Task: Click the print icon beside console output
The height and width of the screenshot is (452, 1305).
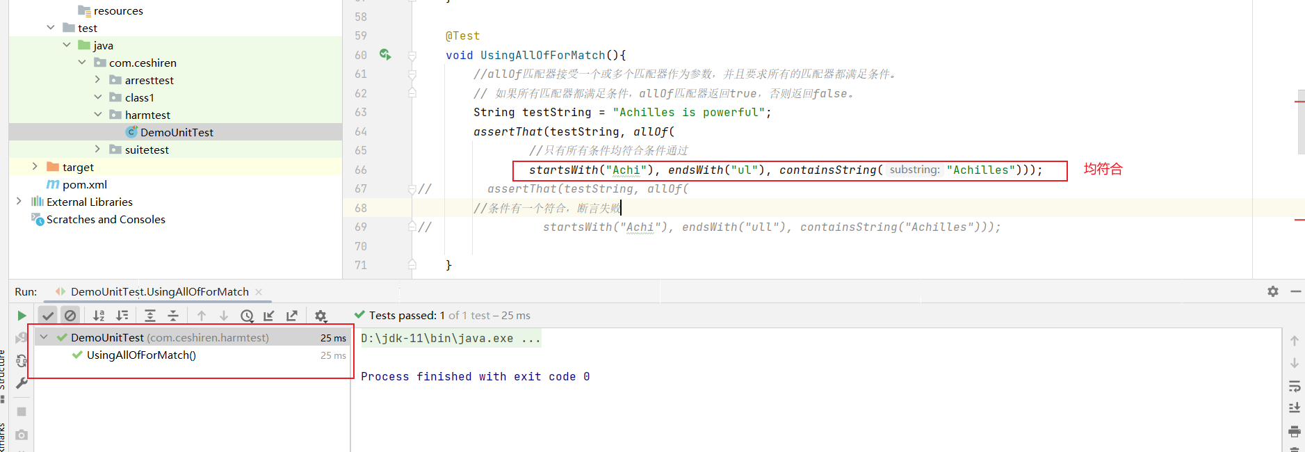Action: point(1294,431)
